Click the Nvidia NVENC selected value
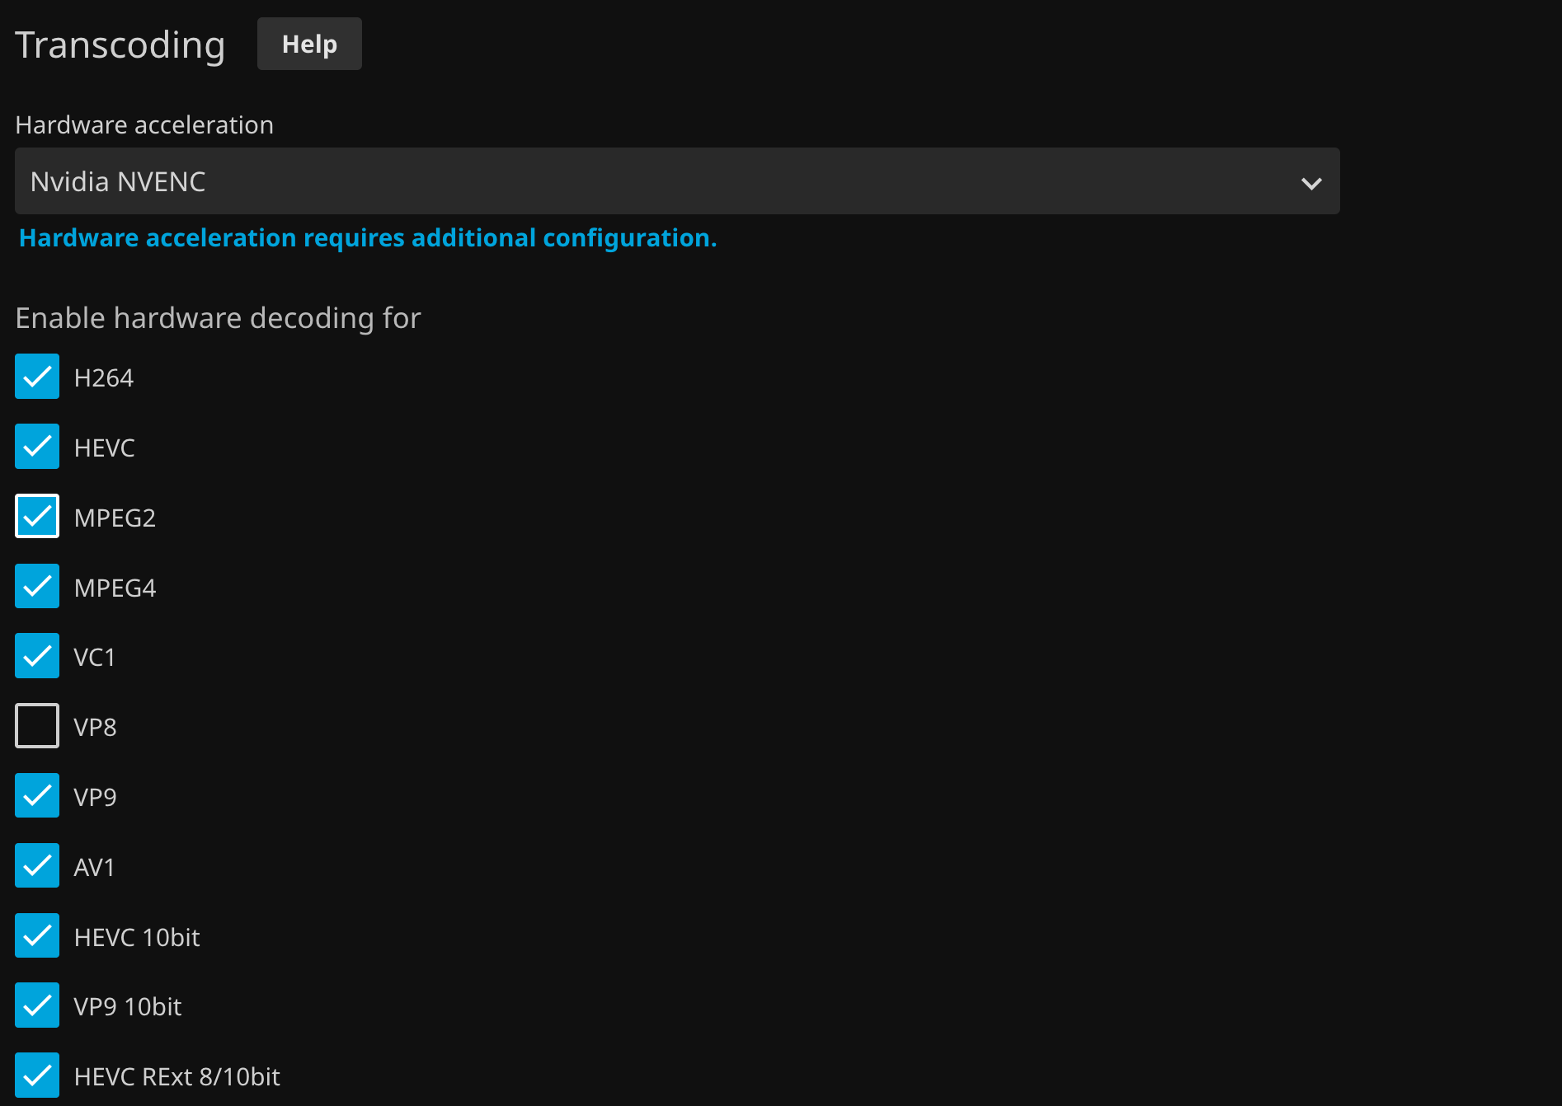The image size is (1562, 1106). 118,181
